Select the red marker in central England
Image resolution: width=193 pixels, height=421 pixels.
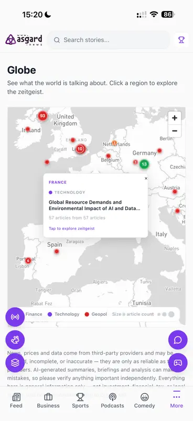pos(73,140)
